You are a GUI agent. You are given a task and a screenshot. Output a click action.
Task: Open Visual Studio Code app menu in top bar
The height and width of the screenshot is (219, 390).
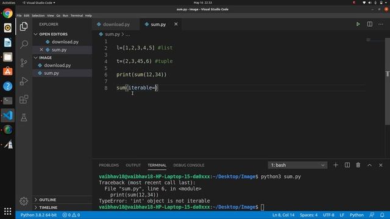(x=39, y=2)
